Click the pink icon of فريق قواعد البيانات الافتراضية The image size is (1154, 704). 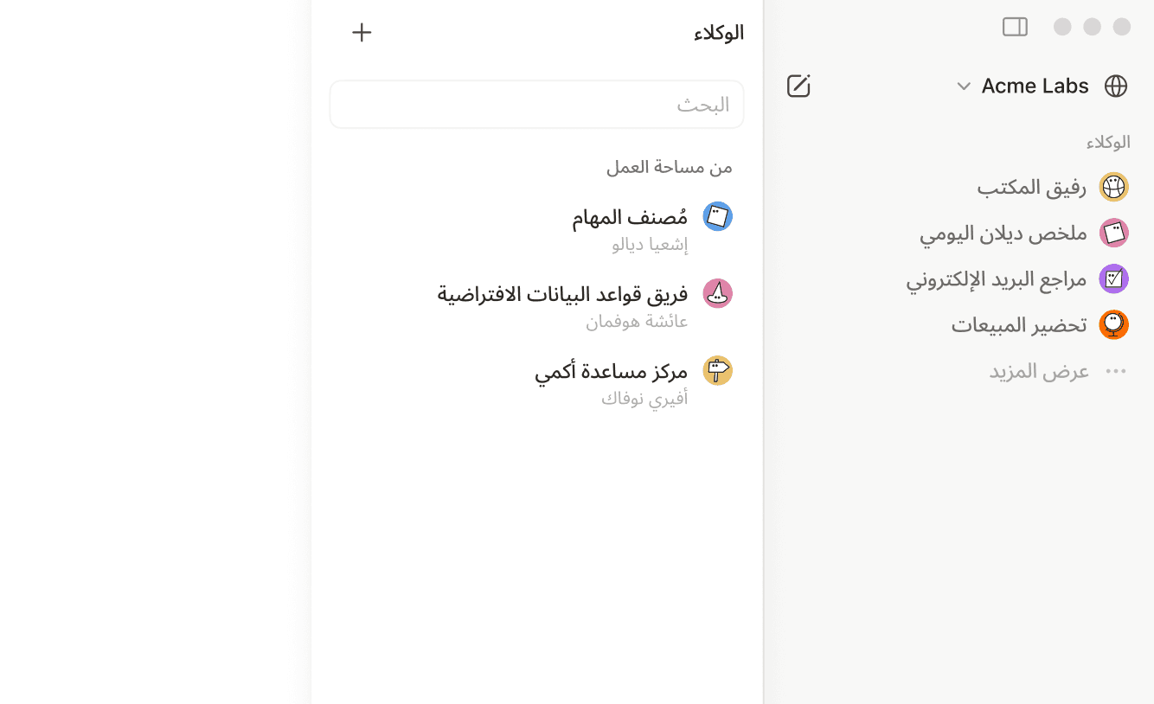coord(717,293)
